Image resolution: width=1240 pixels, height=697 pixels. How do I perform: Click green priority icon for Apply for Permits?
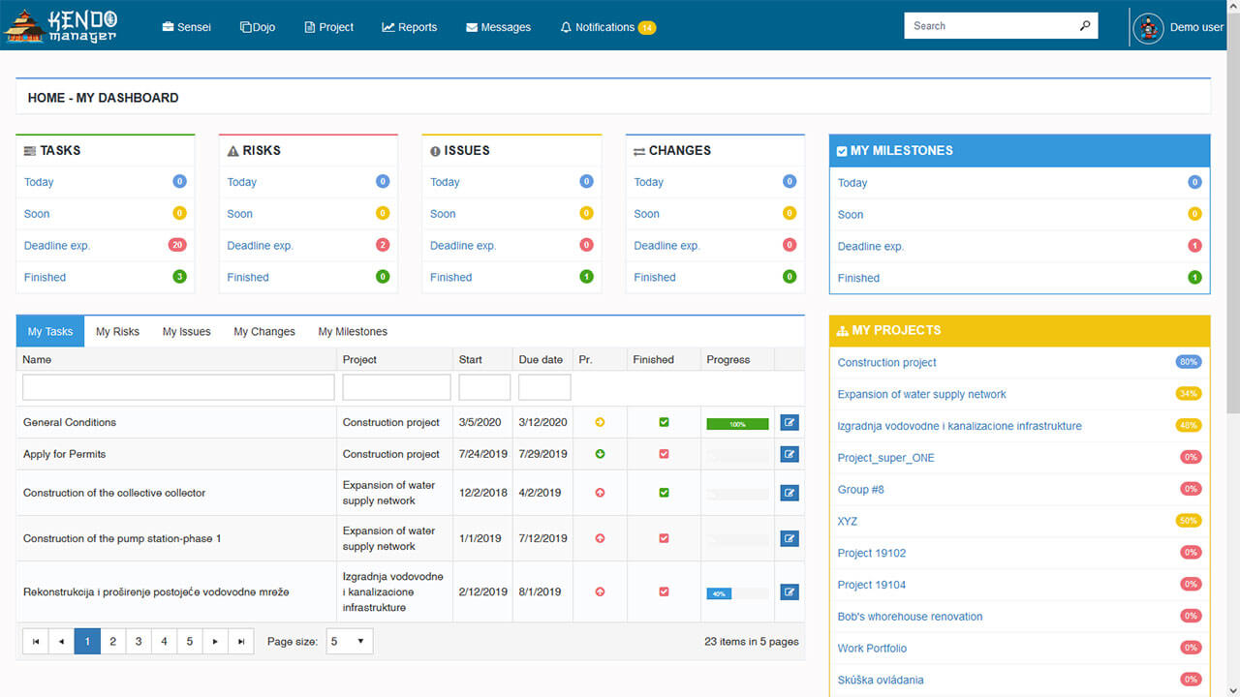pyautogui.click(x=600, y=454)
